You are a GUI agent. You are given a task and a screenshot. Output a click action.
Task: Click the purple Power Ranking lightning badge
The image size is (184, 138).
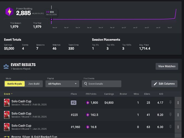9,12
